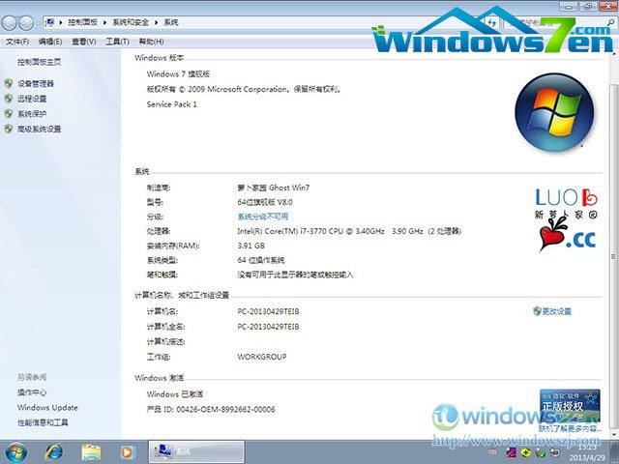
Task: Click the Start orb button
Action: pyautogui.click(x=16, y=451)
